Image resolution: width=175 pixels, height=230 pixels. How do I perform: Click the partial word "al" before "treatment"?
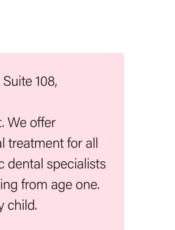(x=3, y=143)
